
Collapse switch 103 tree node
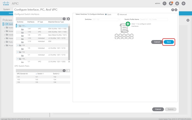[18, 45]
